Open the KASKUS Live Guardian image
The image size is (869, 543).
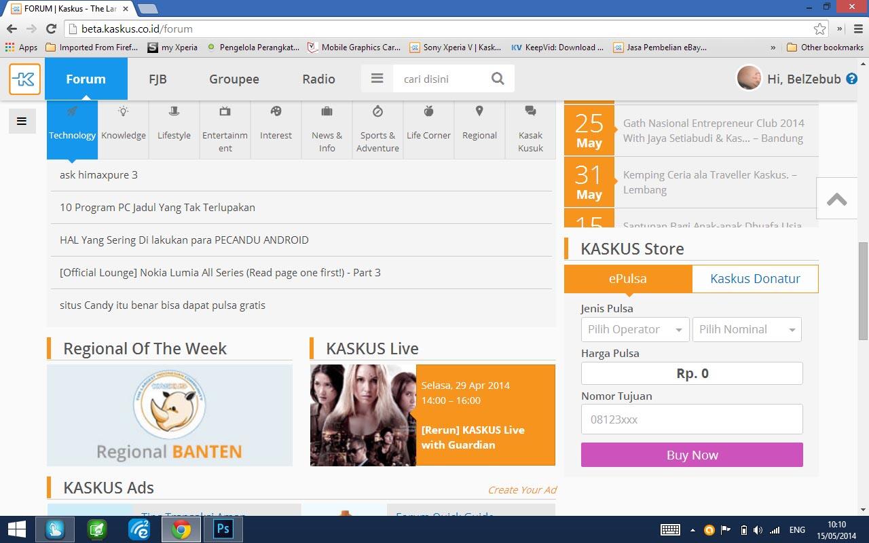pos(363,415)
